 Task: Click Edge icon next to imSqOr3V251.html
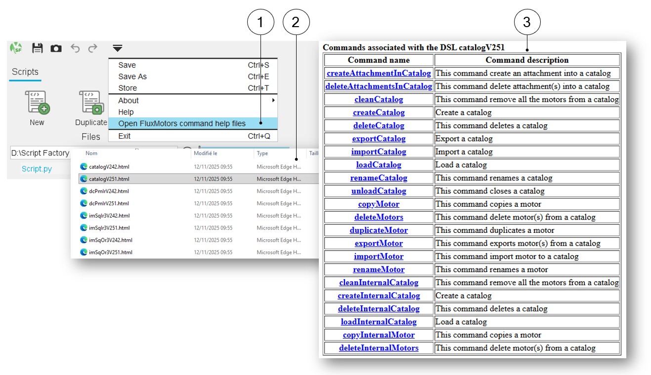[x=84, y=252]
